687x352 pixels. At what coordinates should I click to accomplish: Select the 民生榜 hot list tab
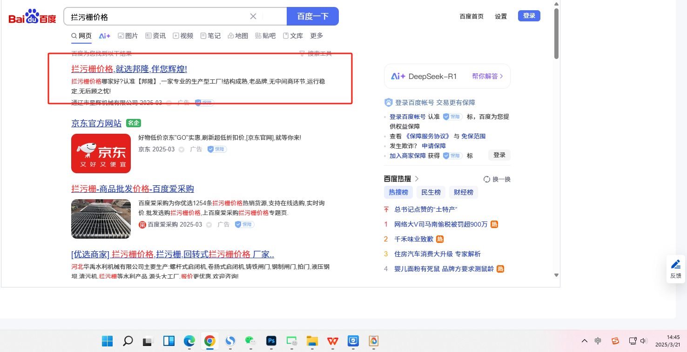point(431,192)
